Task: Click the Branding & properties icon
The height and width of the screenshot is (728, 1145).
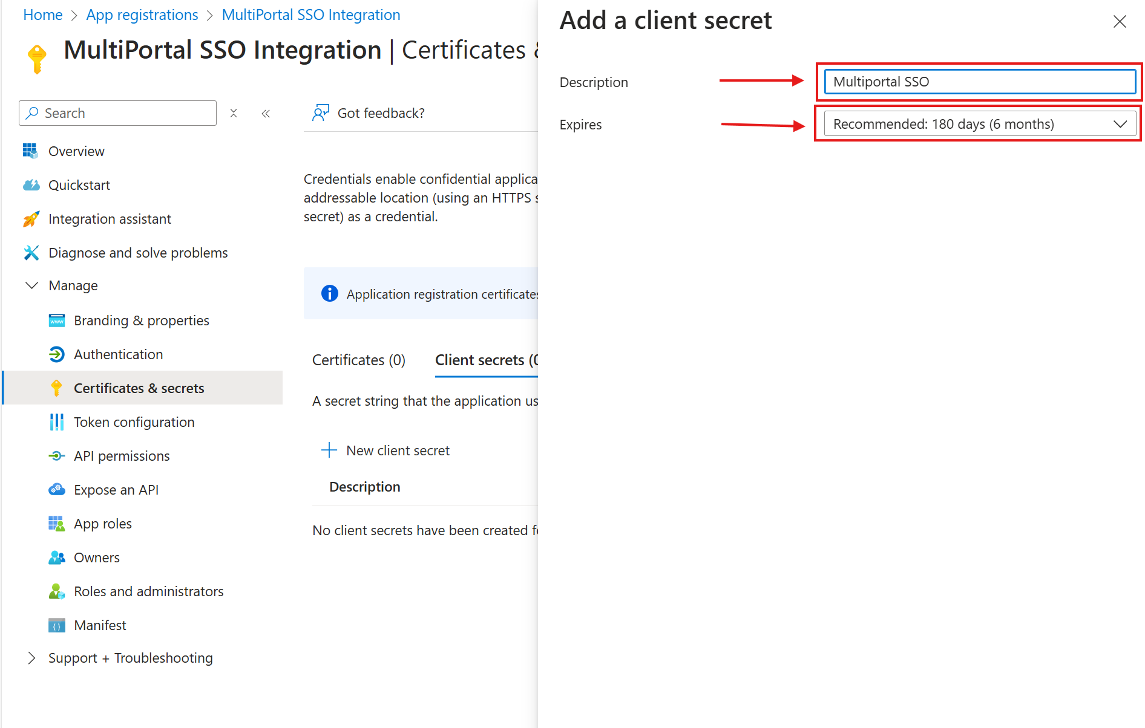Action: click(x=56, y=320)
